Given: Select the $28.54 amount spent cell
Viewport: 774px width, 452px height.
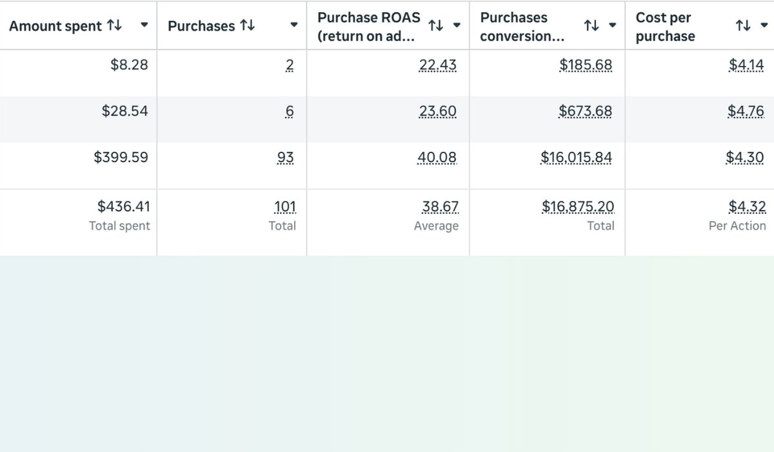Looking at the screenshot, I should (x=124, y=111).
